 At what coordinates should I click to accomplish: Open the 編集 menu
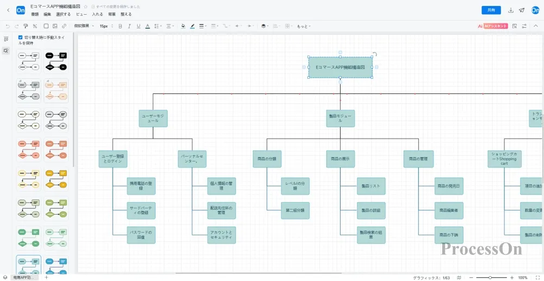[47, 14]
